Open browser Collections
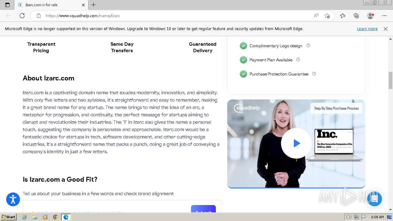 (356, 16)
